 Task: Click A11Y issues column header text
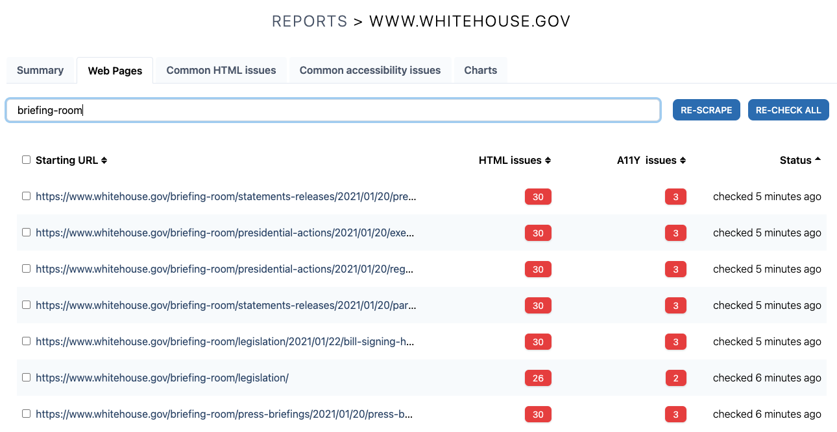[x=647, y=160]
